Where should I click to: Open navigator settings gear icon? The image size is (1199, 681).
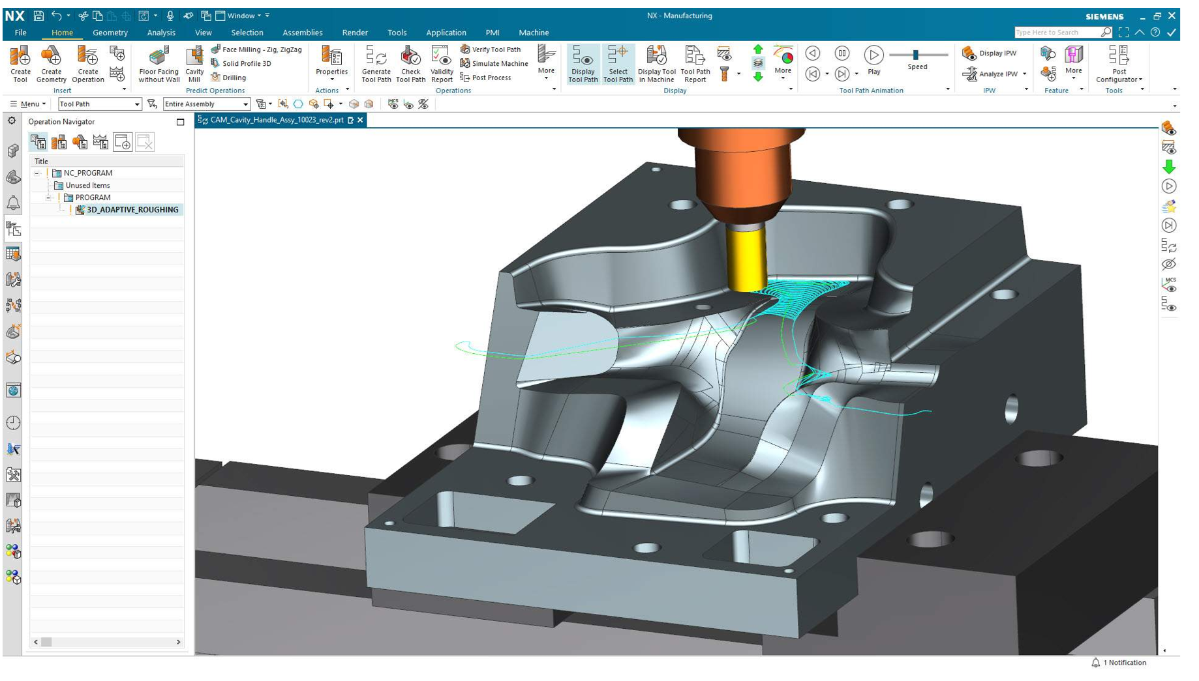pyautogui.click(x=12, y=121)
